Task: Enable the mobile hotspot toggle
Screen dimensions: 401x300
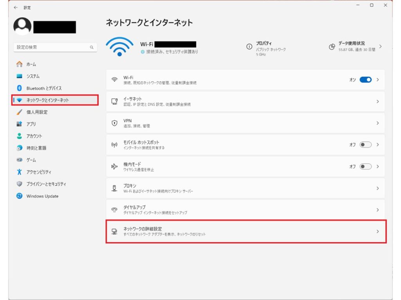Action: pos(365,145)
